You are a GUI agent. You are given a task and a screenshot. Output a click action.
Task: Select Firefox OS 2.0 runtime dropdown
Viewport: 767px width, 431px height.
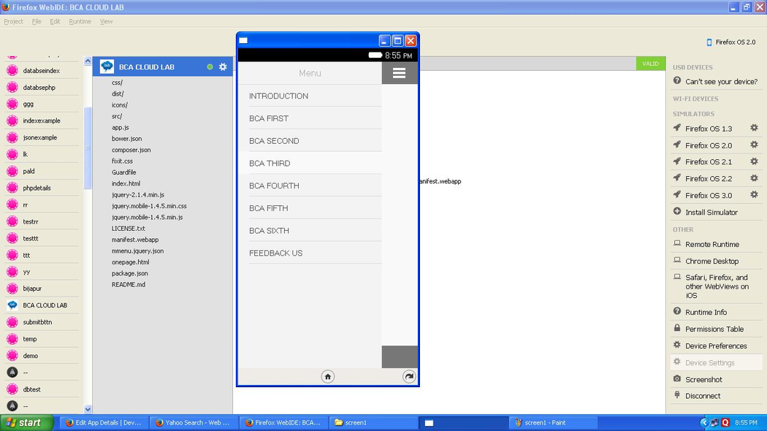(x=730, y=42)
